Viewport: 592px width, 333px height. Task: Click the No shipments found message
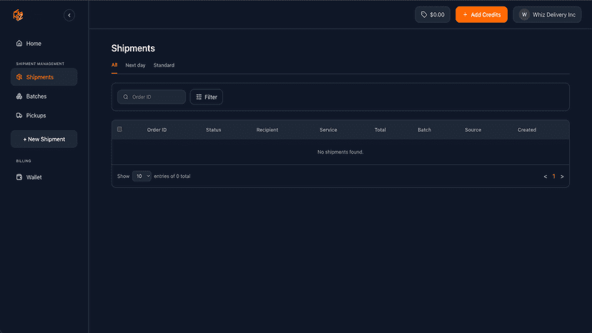[340, 152]
